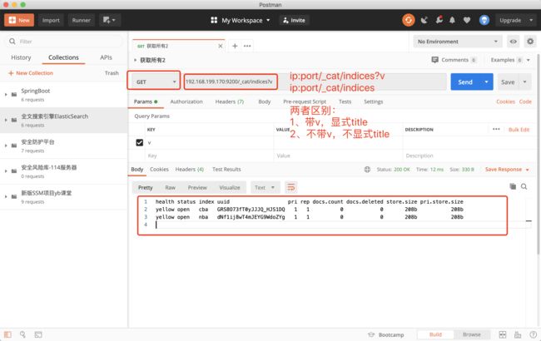The height and width of the screenshot is (341, 541).
Task: Open the Bootcamp link
Action: click(385, 334)
